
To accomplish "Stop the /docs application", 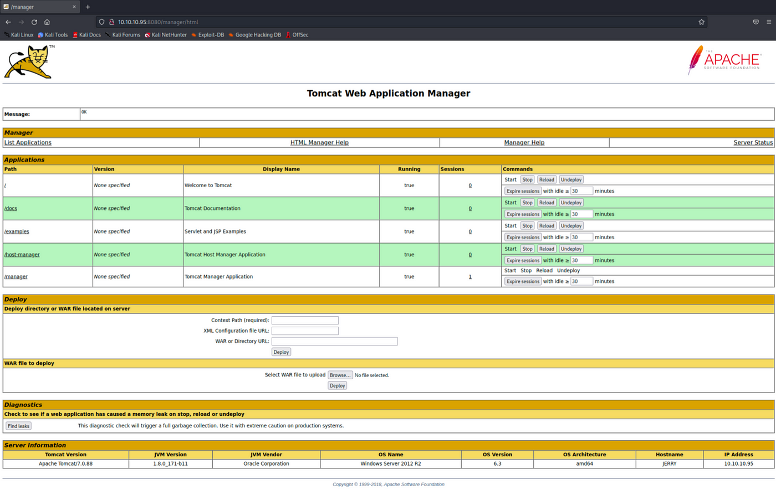I will pyautogui.click(x=527, y=203).
